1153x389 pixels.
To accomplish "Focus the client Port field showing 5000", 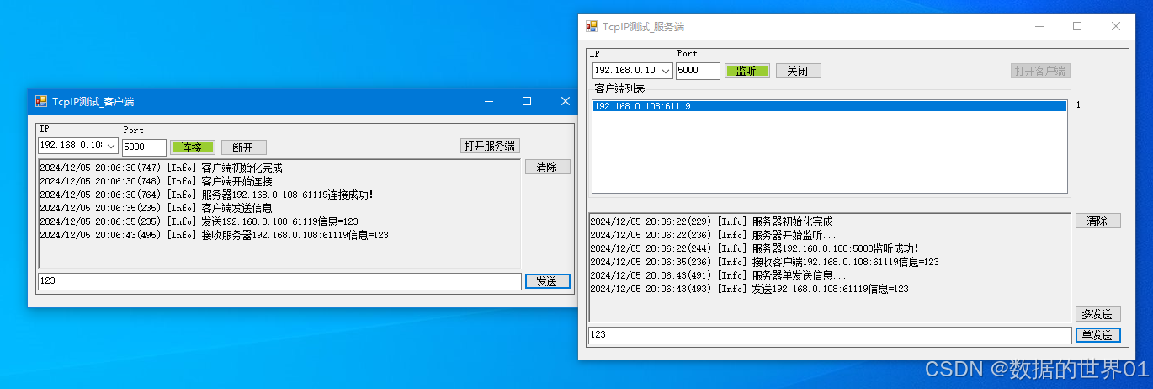I will pos(144,147).
